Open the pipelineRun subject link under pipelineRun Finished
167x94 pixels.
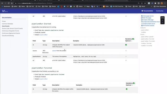pos(44,79)
